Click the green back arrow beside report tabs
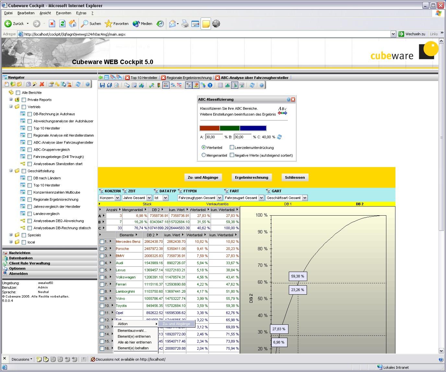The image size is (446, 372). [x=100, y=77]
